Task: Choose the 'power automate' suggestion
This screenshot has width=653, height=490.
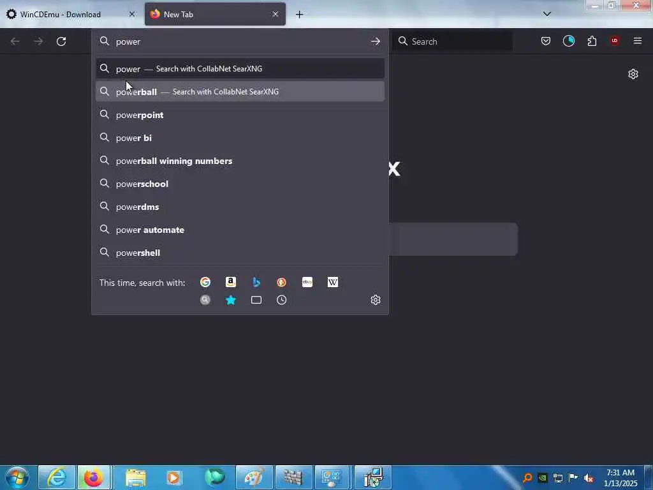Action: coord(240,230)
